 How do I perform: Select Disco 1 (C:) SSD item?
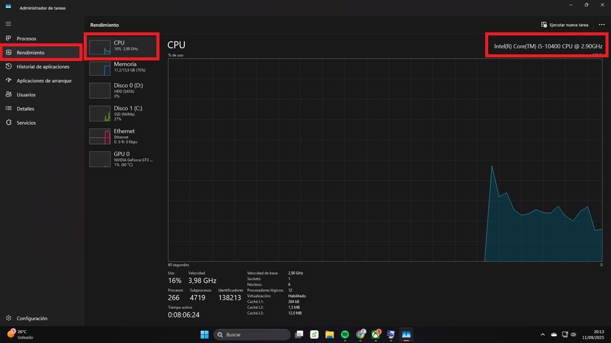point(122,114)
